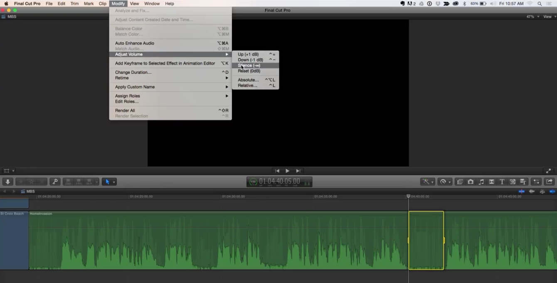Viewport: 557px width, 283px height.
Task: Click the Import Media down-arrow button
Action: click(x=7, y=182)
